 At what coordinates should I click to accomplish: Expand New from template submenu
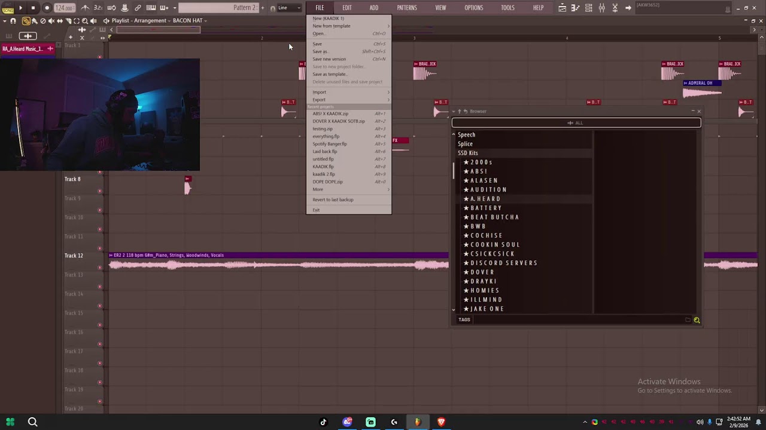(348, 26)
